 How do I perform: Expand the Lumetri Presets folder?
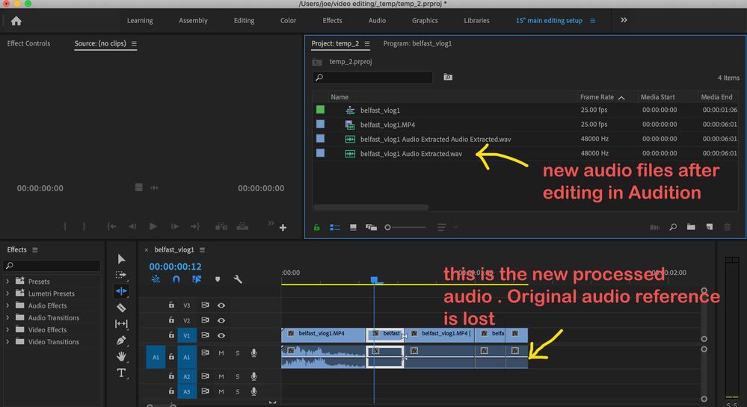(x=7, y=293)
